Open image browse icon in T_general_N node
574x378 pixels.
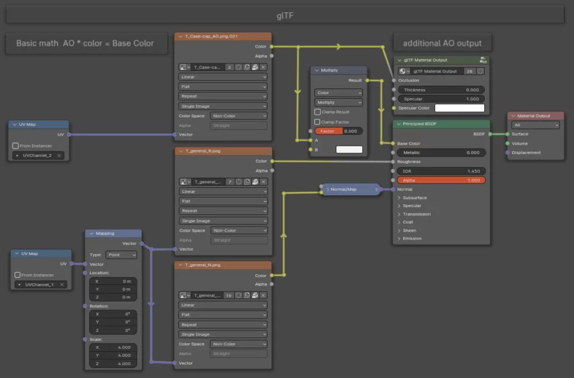(x=184, y=296)
